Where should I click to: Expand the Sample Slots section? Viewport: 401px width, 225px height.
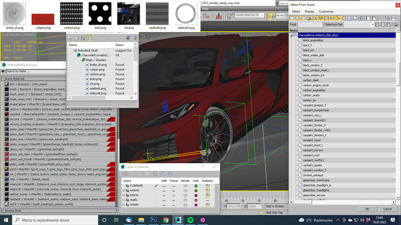(3, 211)
